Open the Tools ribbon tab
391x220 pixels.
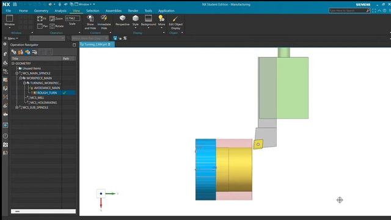tap(148, 11)
